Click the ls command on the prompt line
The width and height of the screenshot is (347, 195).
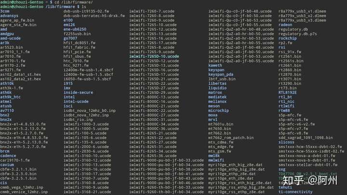pyautogui.click(x=83, y=6)
